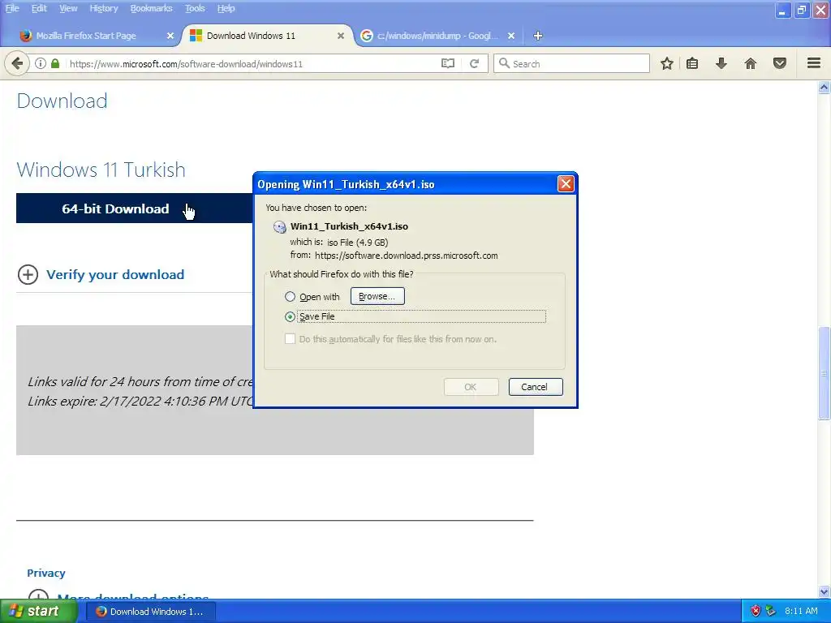Select the Open with radio option
This screenshot has height=623, width=831.
coord(290,297)
